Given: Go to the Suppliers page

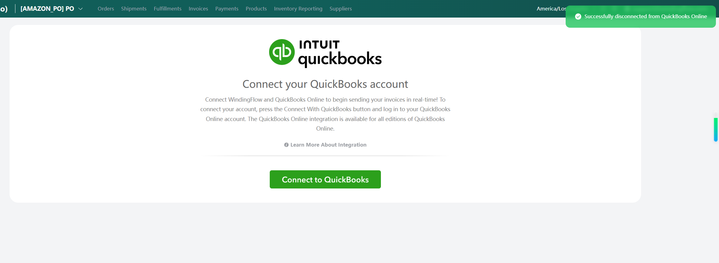Looking at the screenshot, I should (x=341, y=9).
